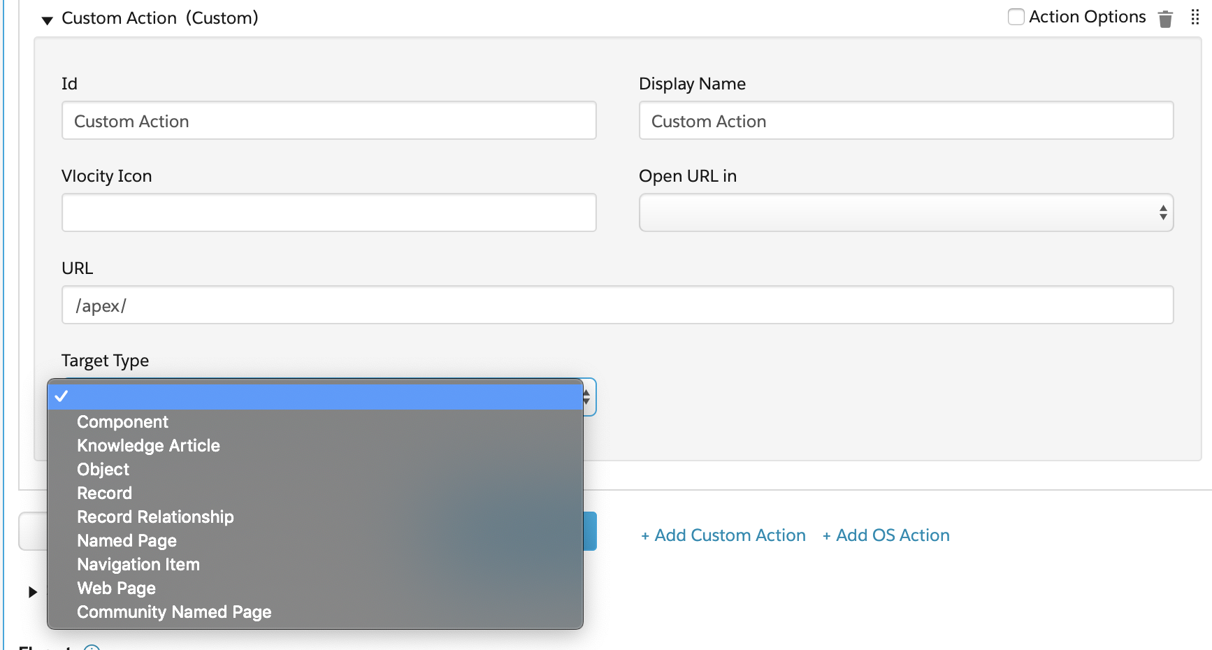Expand the collapsed section below the list
Viewport: 1212px width, 650px height.
pyautogui.click(x=32, y=592)
